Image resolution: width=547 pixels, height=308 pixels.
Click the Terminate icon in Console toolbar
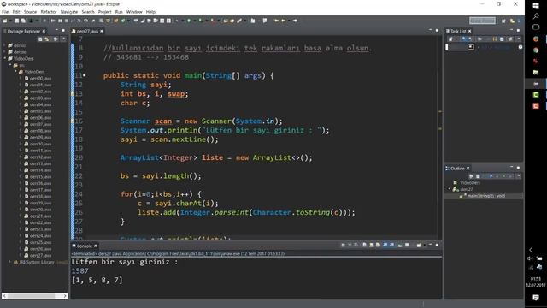(x=344, y=246)
